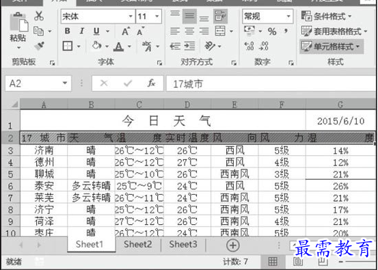Image resolution: width=378 pixels, height=270 pixels.
Task: Align text to top
Action: [x=175, y=14]
